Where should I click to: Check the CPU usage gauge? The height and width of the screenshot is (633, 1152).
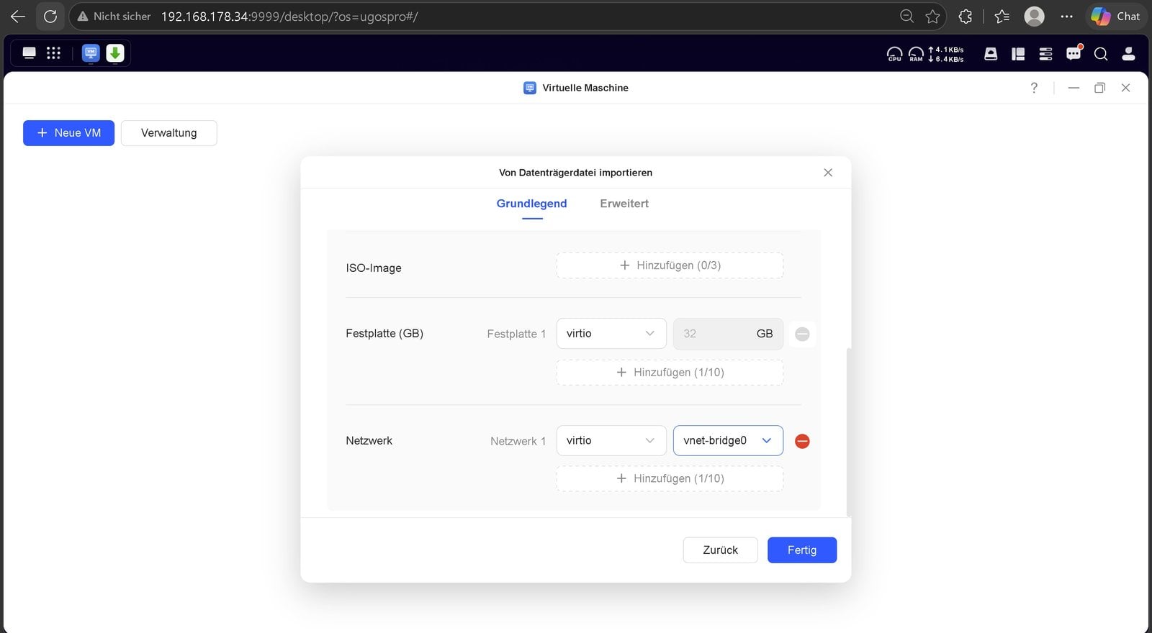click(x=894, y=54)
